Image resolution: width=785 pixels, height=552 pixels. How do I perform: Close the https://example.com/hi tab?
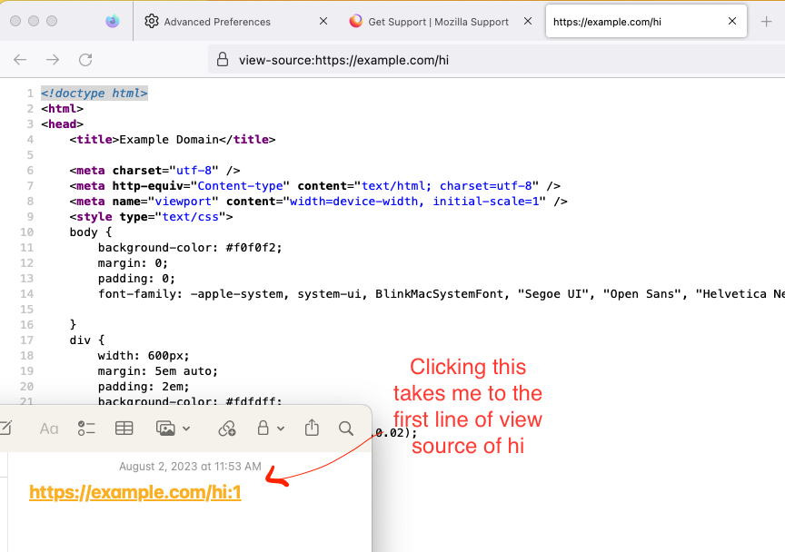click(732, 21)
